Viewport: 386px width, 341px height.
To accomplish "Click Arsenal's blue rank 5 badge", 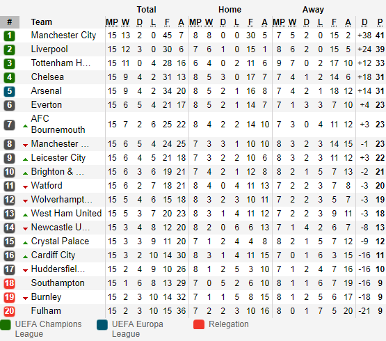I will coord(9,91).
